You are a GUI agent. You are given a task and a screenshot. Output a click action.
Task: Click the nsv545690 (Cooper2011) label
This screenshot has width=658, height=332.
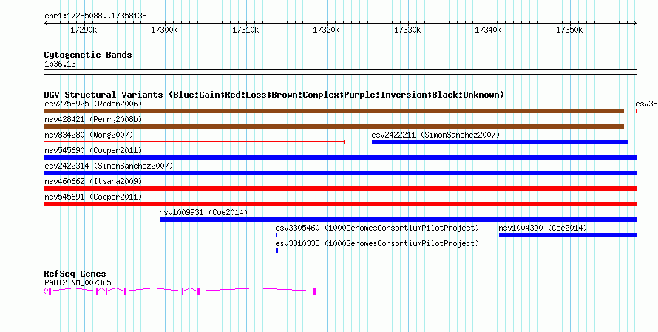93,150
